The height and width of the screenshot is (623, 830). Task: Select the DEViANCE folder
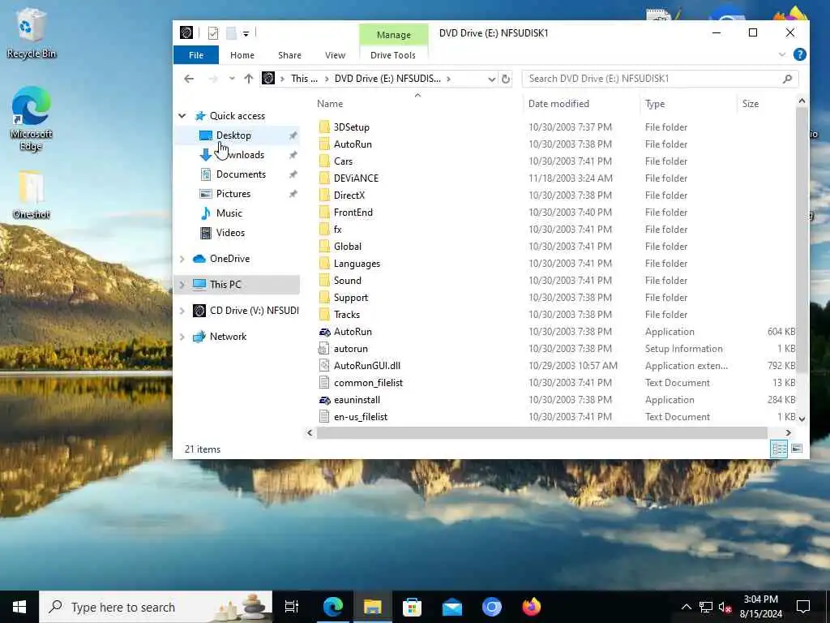coord(356,178)
